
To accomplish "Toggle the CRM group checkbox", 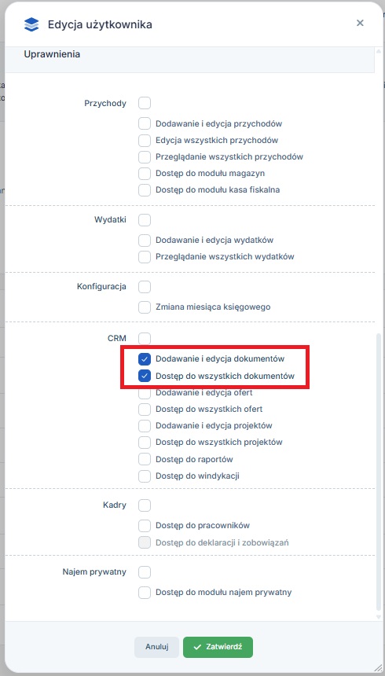I will [145, 339].
